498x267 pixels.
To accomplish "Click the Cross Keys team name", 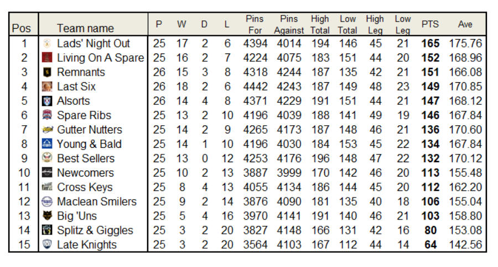I will pos(85,187).
